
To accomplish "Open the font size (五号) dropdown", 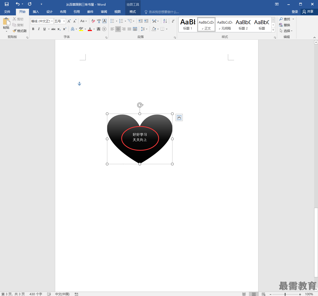I will (x=64, y=21).
